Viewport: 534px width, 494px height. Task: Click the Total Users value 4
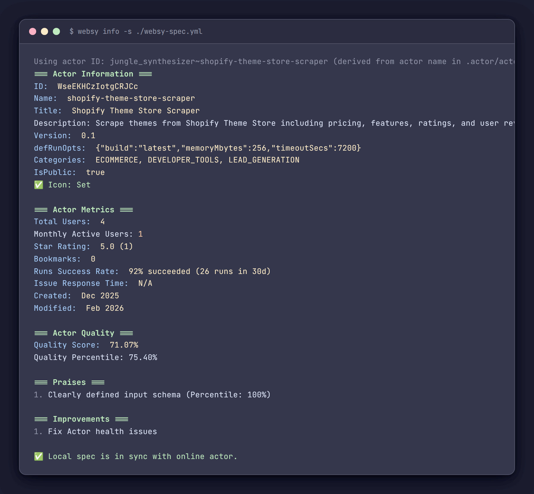click(x=103, y=221)
